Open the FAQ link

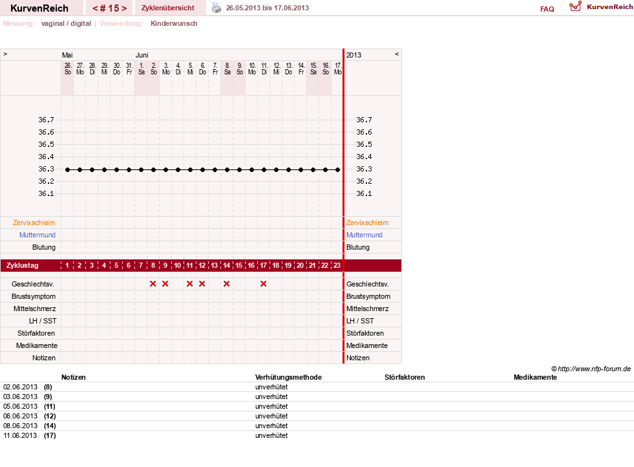pyautogui.click(x=547, y=9)
